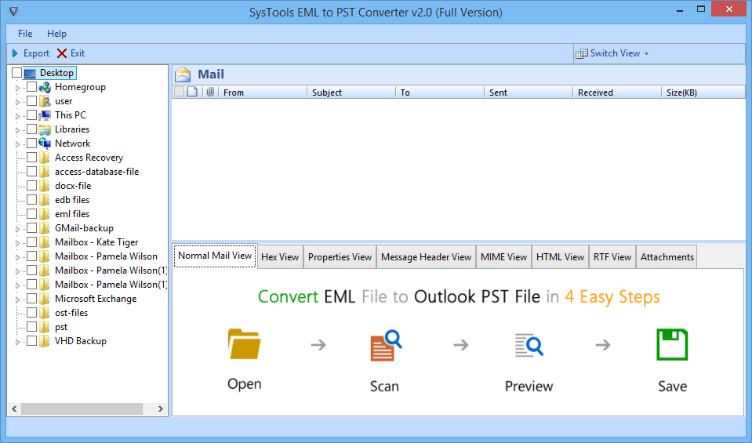Click the Save floppy disk icon
The image size is (752, 443).
672,345
